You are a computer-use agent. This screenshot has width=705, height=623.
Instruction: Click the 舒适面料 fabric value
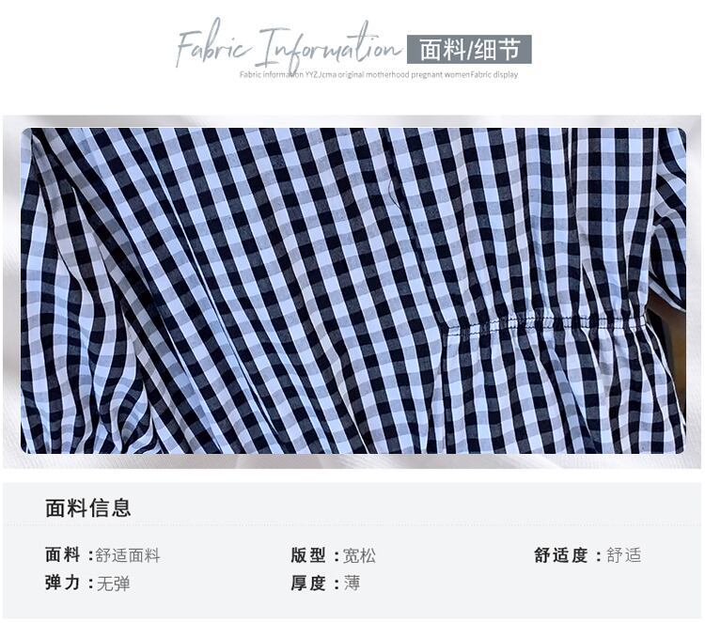[128, 555]
